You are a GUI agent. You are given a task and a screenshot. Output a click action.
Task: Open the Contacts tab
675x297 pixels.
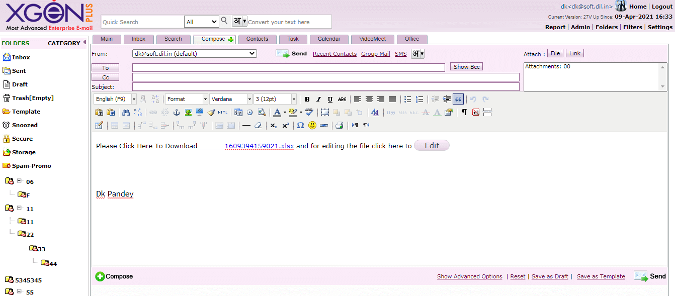(257, 39)
